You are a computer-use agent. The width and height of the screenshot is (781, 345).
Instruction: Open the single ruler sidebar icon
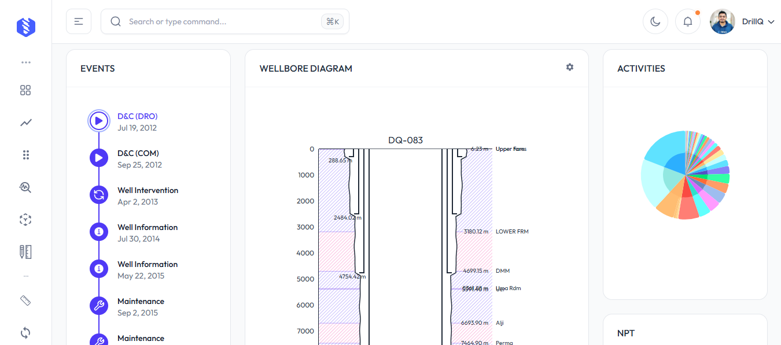tap(25, 301)
